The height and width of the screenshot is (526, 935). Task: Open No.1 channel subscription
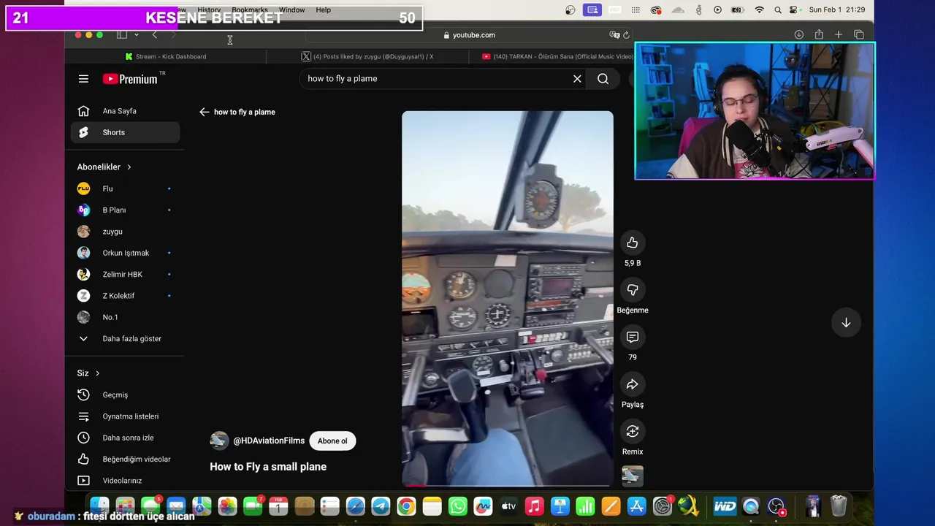point(125,317)
